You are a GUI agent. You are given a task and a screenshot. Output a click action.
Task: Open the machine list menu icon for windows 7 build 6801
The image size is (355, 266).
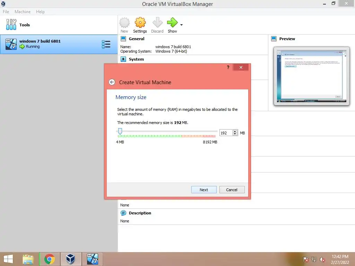pos(106,44)
